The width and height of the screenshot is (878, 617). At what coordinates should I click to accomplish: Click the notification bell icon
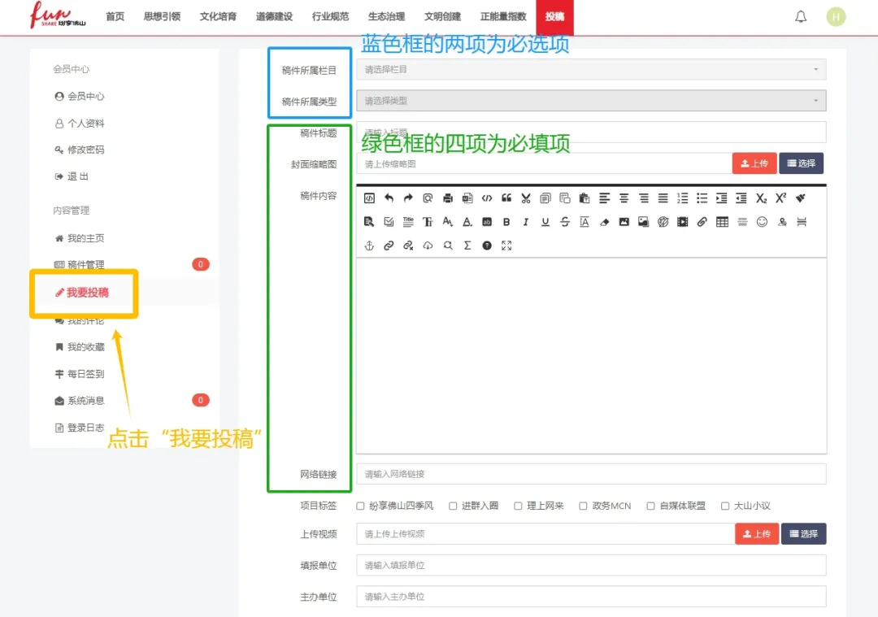click(801, 17)
